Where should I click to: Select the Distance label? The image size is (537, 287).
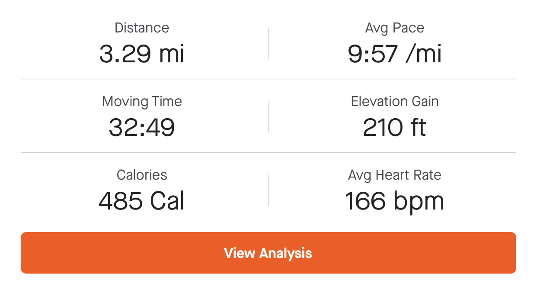[x=142, y=28]
